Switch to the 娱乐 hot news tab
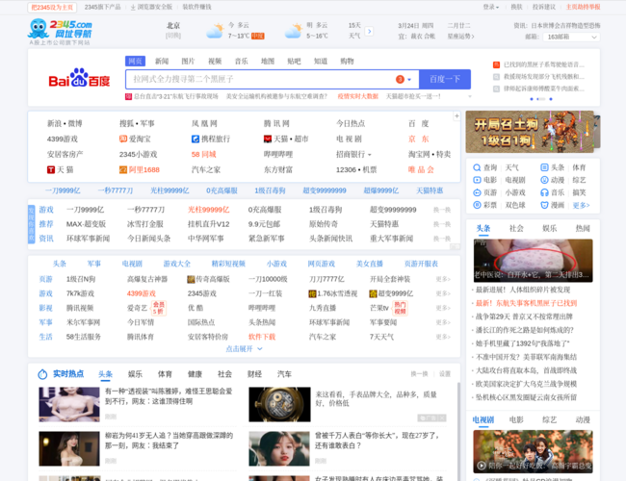The height and width of the screenshot is (481, 626). (135, 374)
